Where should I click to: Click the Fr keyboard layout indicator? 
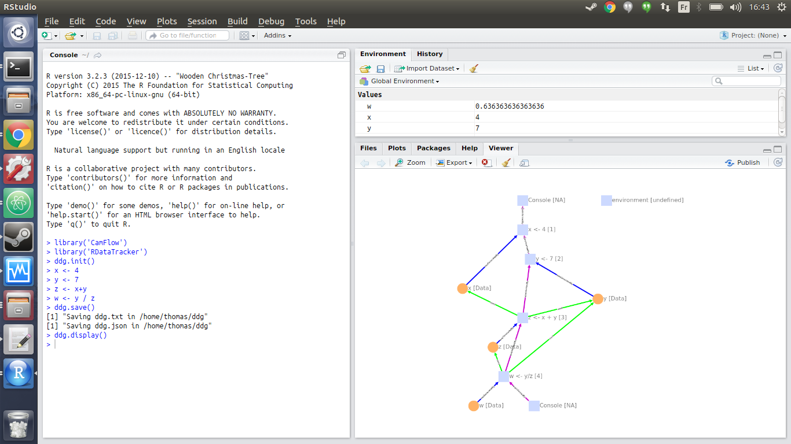(x=684, y=7)
